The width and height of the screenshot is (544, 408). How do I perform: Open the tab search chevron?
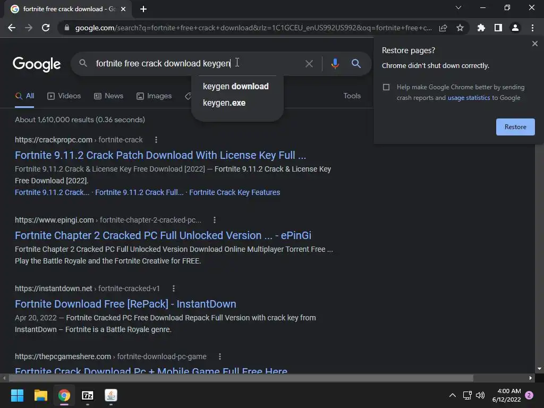tap(458, 7)
